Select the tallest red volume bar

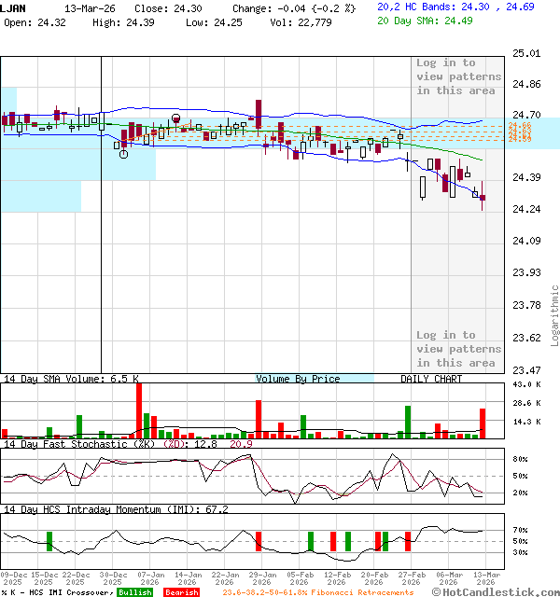[x=139, y=410]
